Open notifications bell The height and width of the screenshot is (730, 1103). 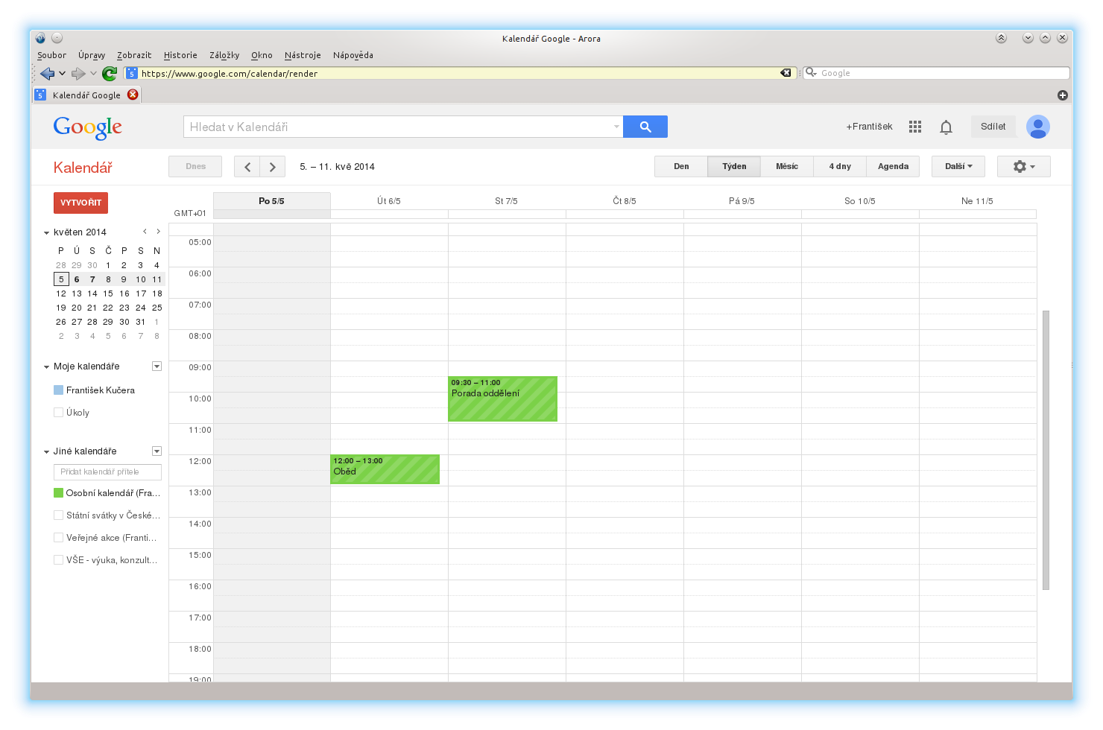pos(946,127)
